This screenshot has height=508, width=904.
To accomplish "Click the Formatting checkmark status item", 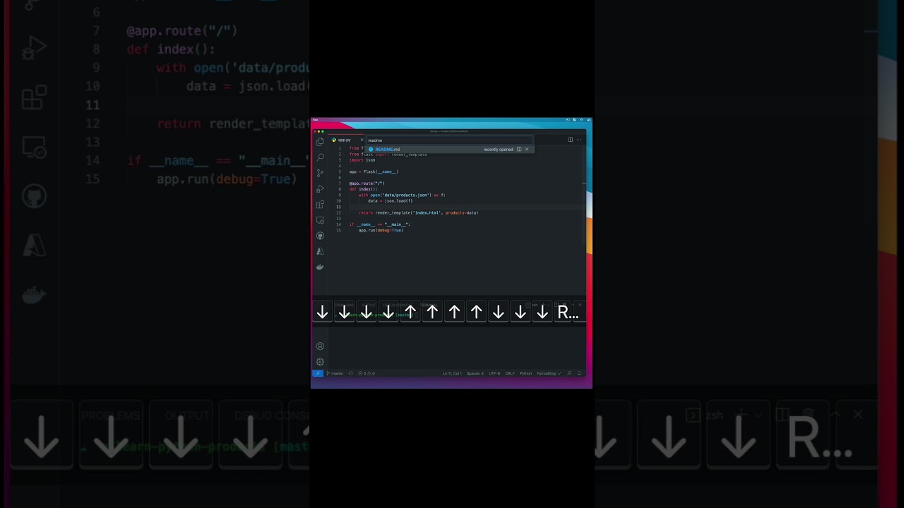I will click(549, 373).
